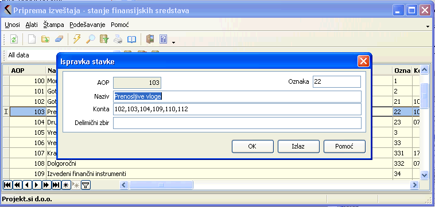Click the Oznaka input field
Image resolution: width=435 pixels, height=207 pixels.
[337, 82]
